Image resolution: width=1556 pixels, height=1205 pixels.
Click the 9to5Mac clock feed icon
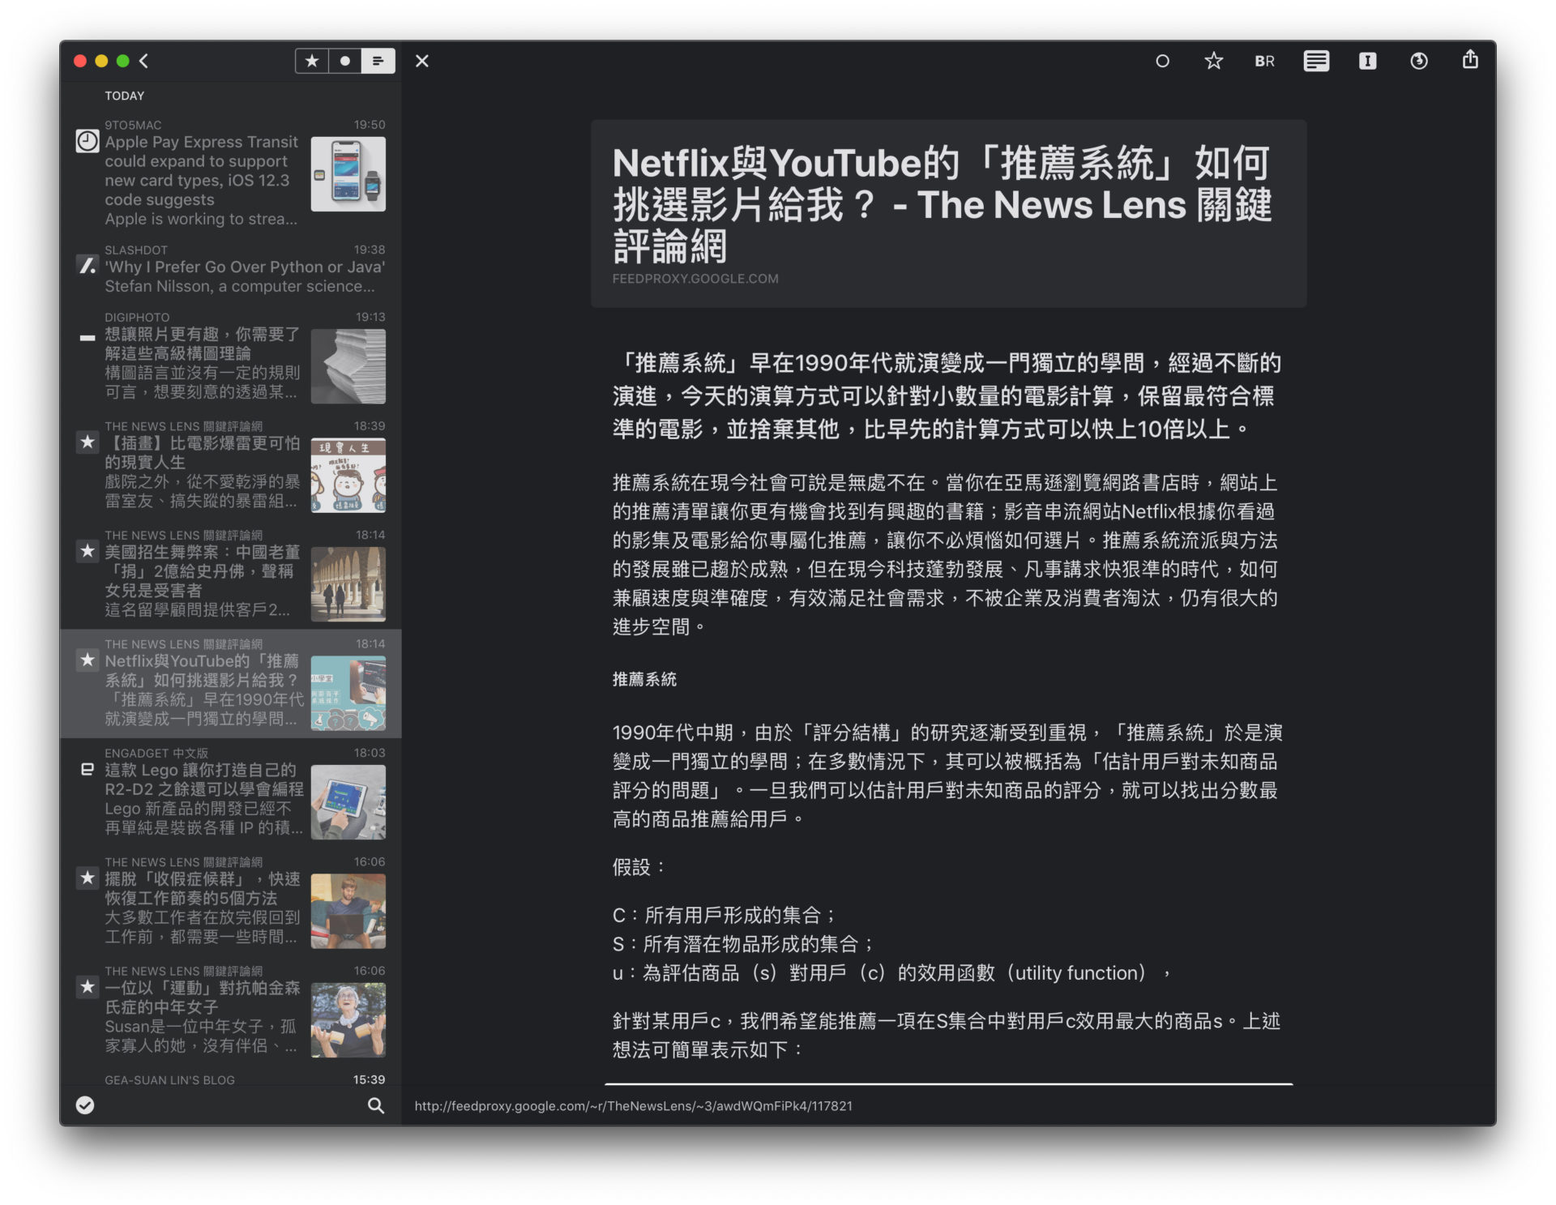pos(87,141)
